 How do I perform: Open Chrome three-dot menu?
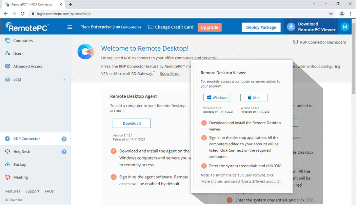click(351, 14)
